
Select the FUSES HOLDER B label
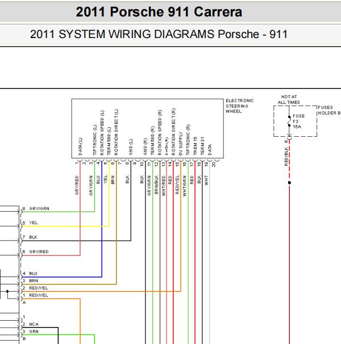pyautogui.click(x=329, y=110)
